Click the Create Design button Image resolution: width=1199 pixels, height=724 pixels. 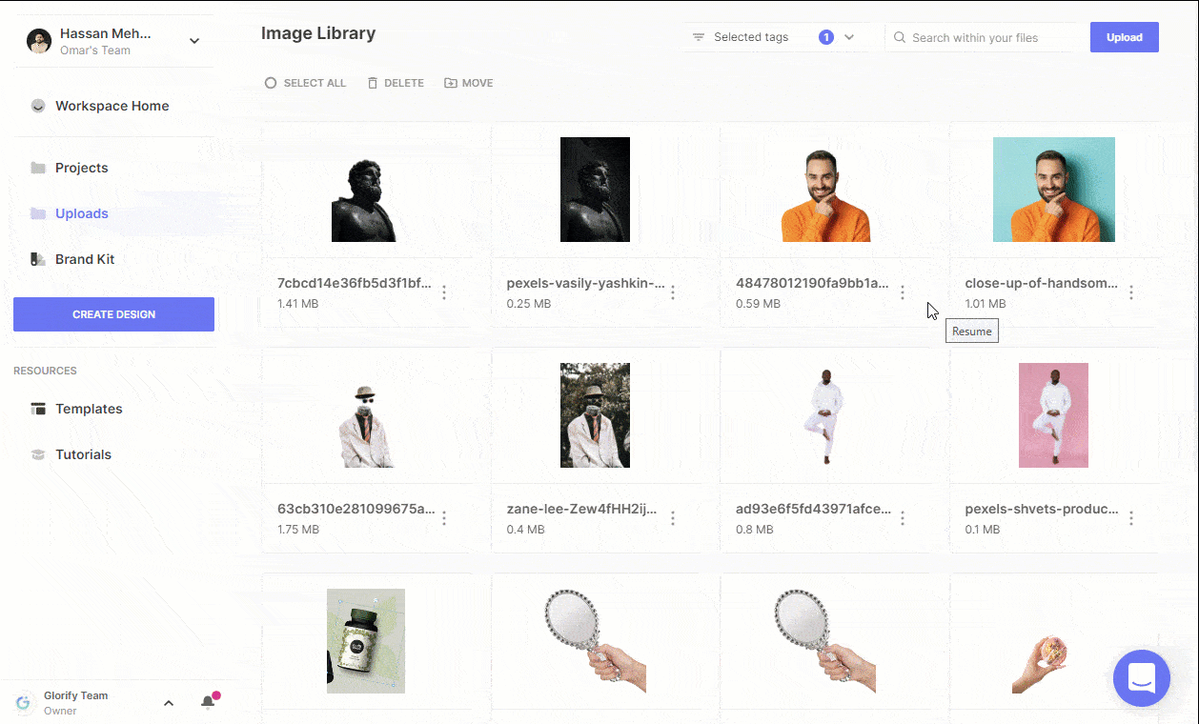[113, 314]
